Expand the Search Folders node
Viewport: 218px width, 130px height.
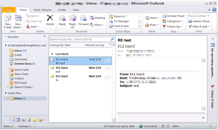[x=8, y=87]
